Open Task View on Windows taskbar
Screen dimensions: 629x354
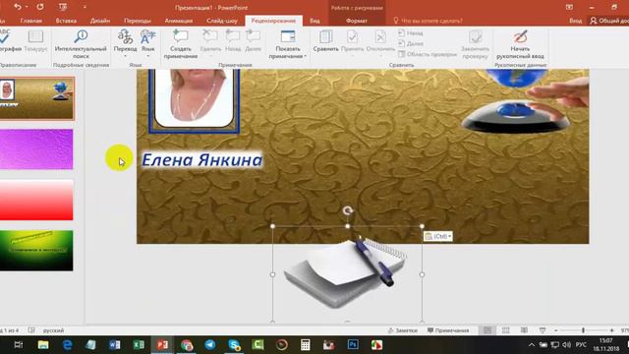pyautogui.click(x=19, y=345)
